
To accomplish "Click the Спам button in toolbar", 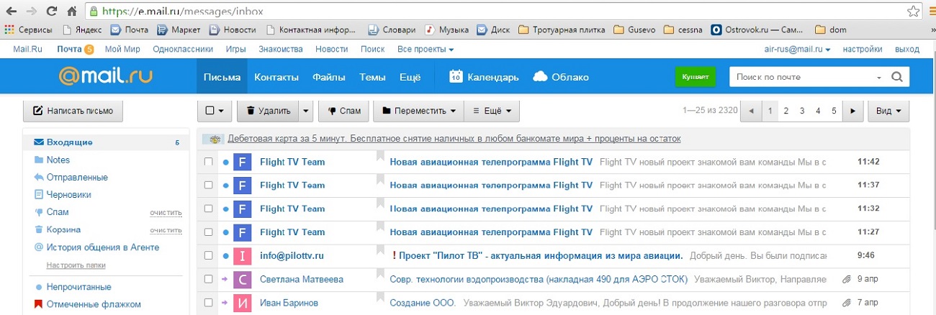I will [343, 111].
